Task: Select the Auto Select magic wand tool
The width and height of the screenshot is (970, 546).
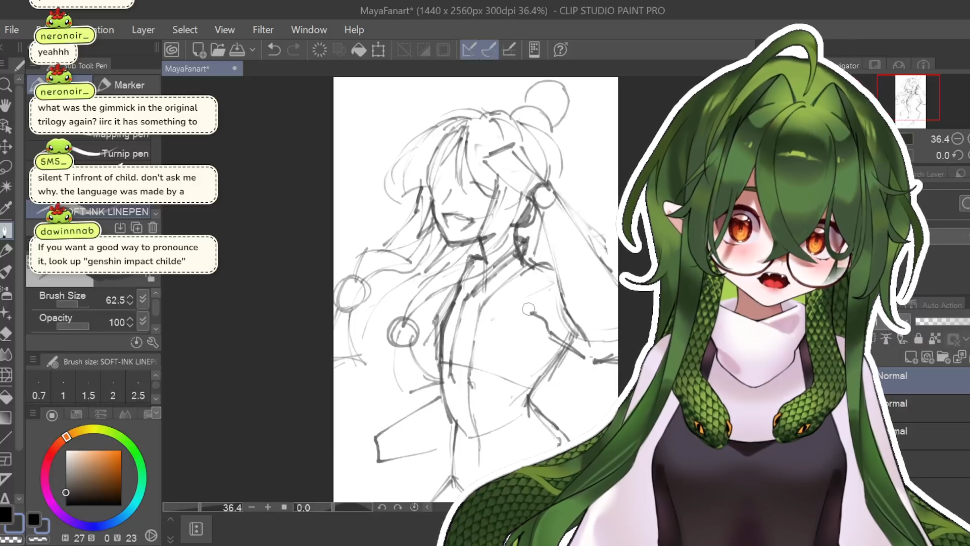Action: tap(6, 187)
